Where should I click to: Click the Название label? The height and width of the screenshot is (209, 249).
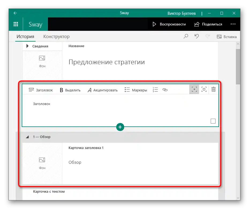point(76,46)
